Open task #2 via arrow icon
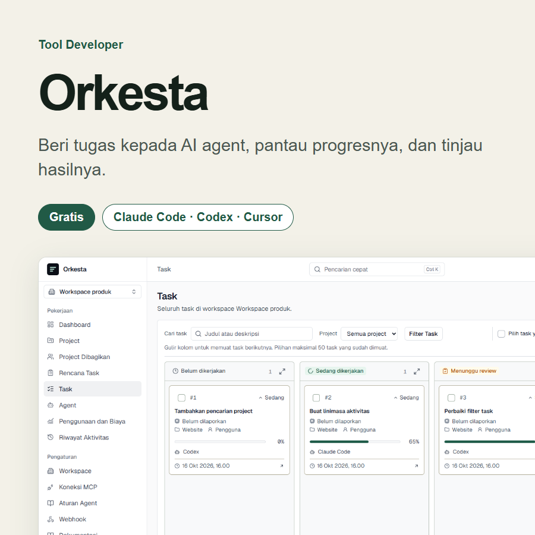The image size is (535, 535). click(x=416, y=465)
